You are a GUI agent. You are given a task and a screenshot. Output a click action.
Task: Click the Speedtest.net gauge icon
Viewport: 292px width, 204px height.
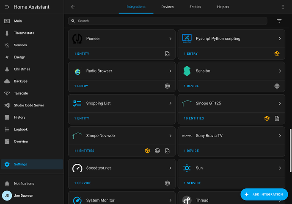click(77, 168)
